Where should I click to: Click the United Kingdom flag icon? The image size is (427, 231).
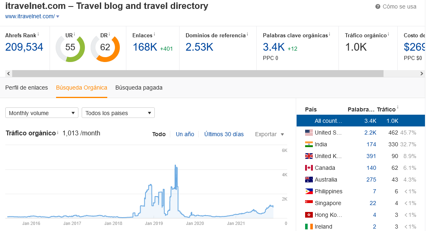click(x=309, y=156)
